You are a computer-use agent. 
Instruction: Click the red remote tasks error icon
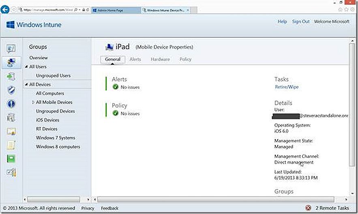pyautogui.click(x=308, y=208)
